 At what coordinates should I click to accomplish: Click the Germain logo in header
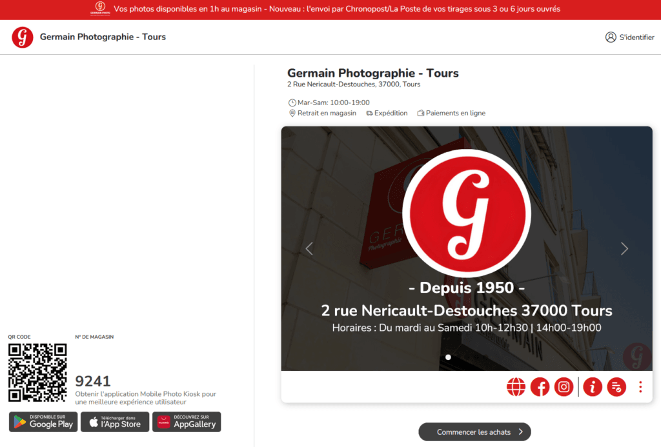[x=23, y=37]
